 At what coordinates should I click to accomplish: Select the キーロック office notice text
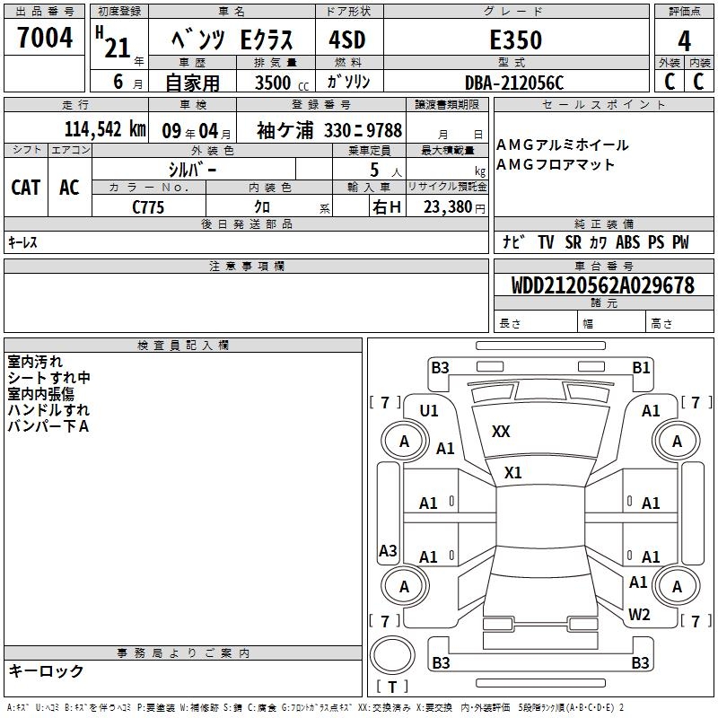pyautogui.click(x=47, y=670)
